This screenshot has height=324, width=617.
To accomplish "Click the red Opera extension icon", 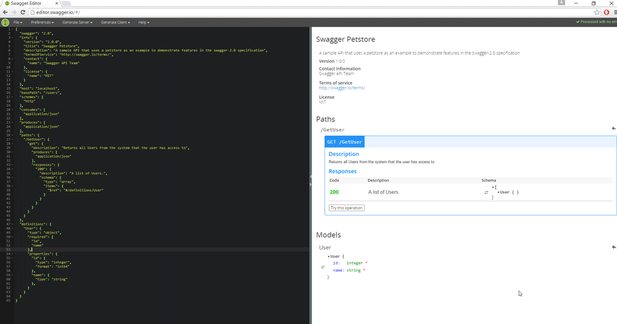I will pos(607,12).
